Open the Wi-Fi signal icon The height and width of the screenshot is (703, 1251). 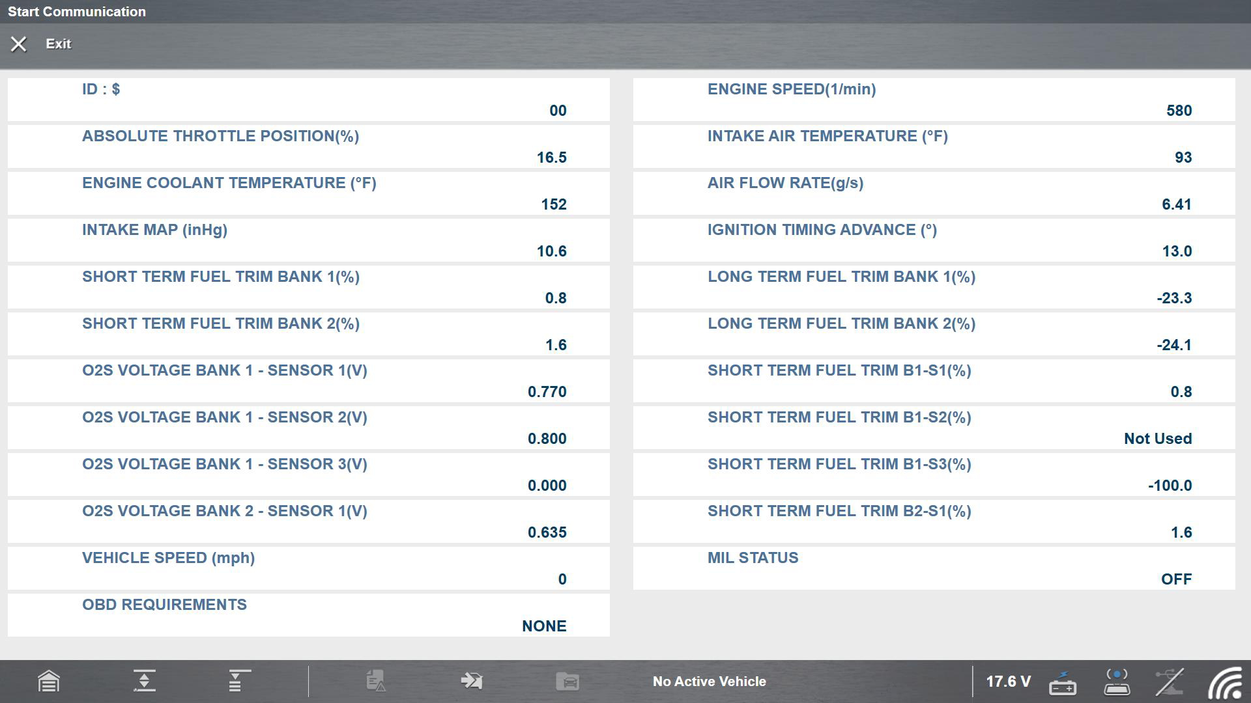(x=1225, y=683)
